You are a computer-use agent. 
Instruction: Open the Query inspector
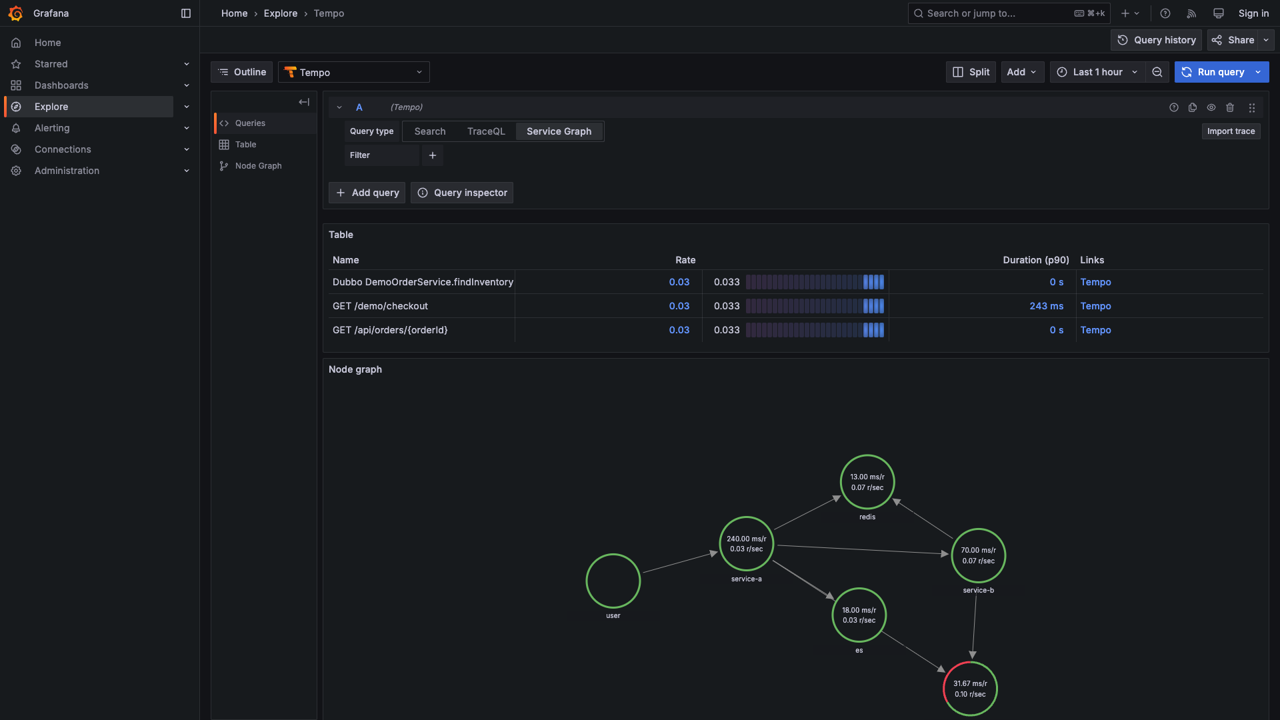point(462,193)
